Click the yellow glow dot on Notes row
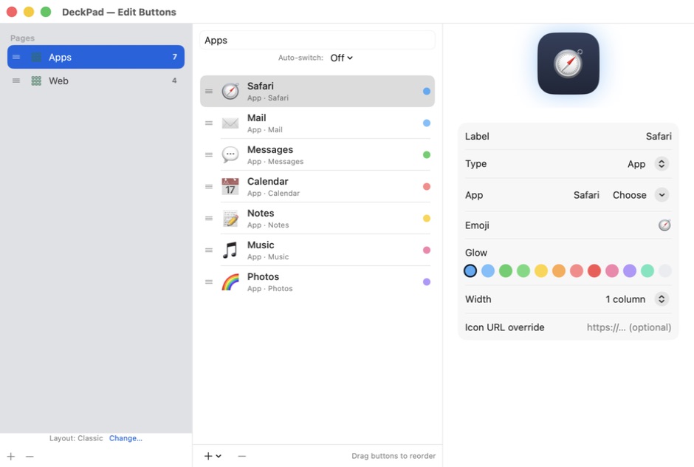Viewport: 694px width, 467px height. [x=427, y=219]
